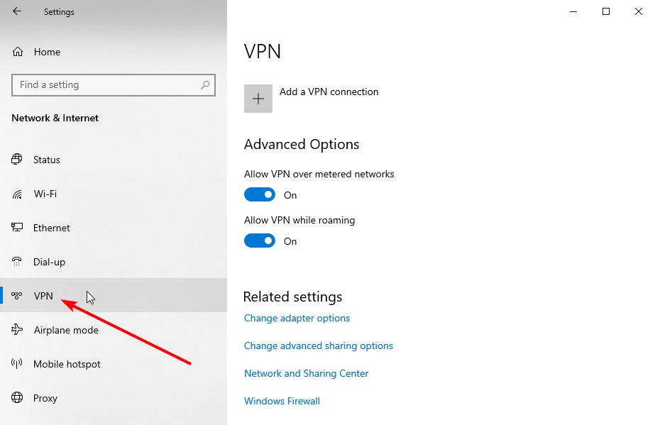
Task: Click the Proxy globe icon
Action: pos(18,398)
